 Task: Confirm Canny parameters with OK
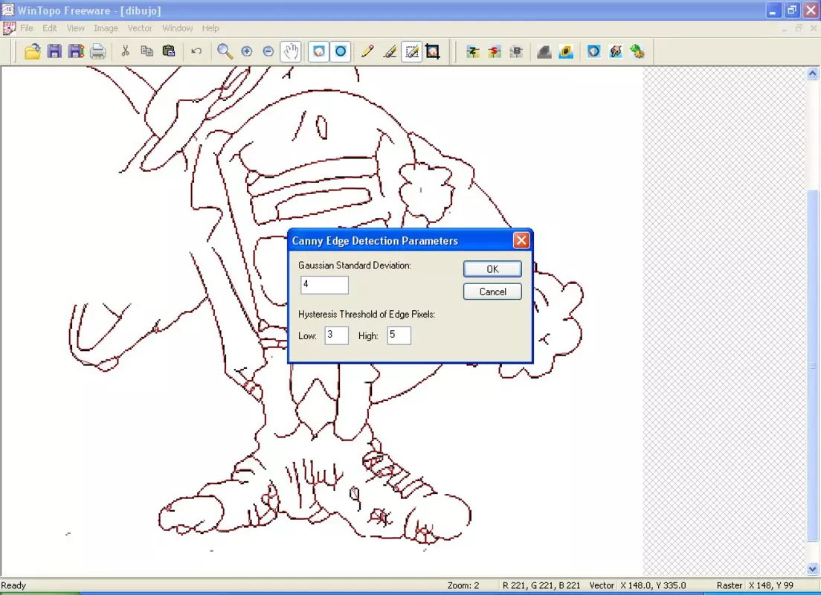pos(492,269)
